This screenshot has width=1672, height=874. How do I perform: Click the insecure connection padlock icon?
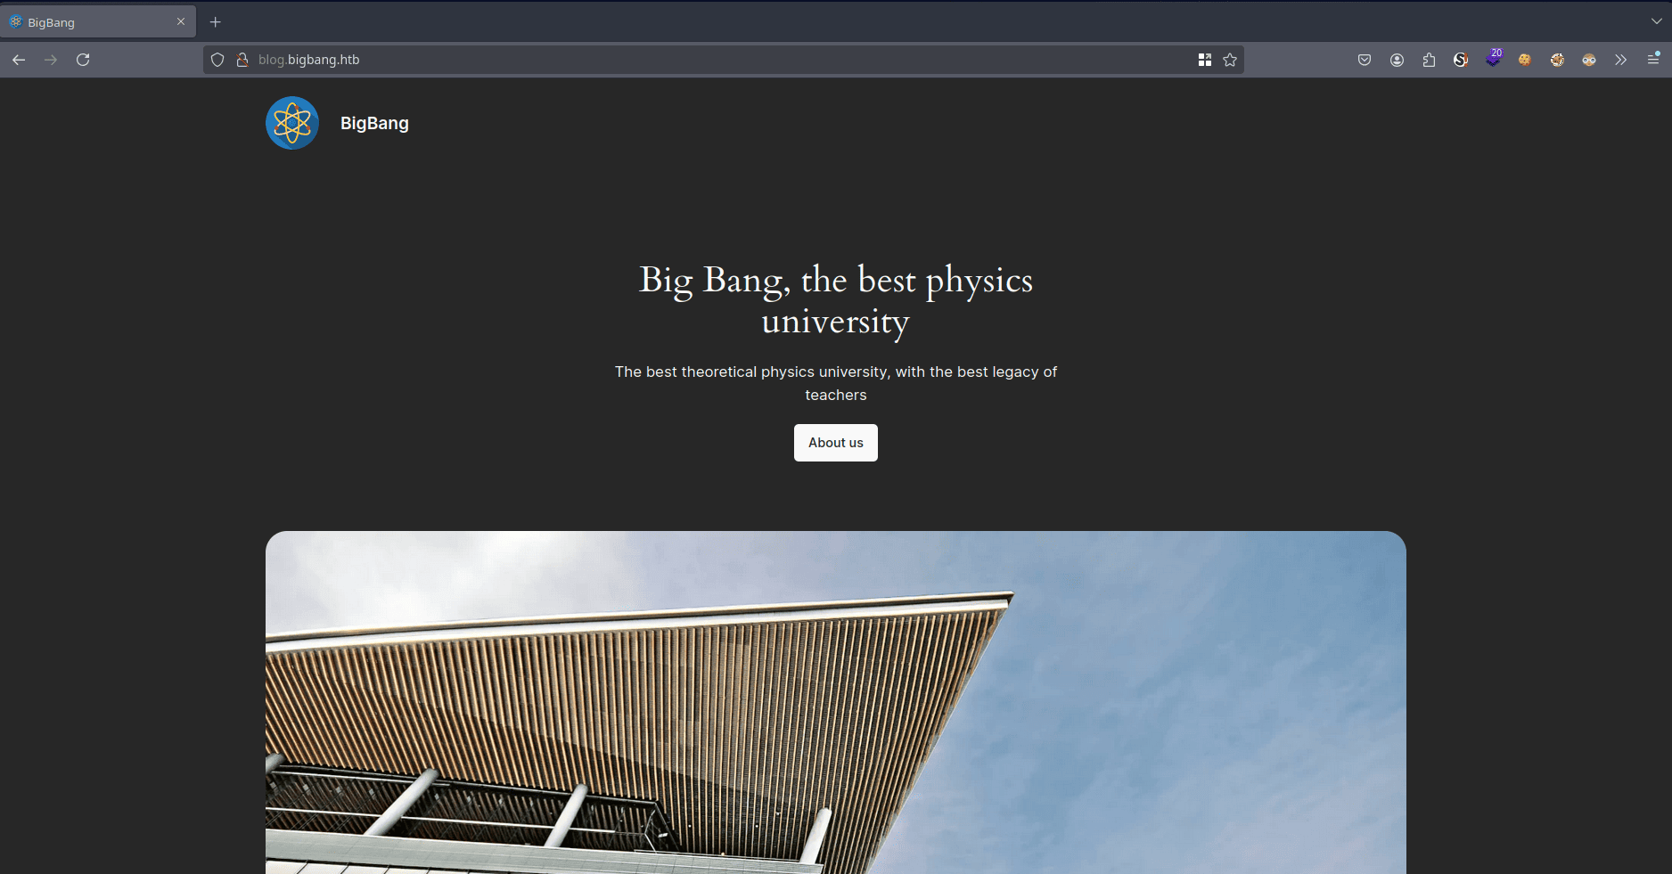[242, 60]
